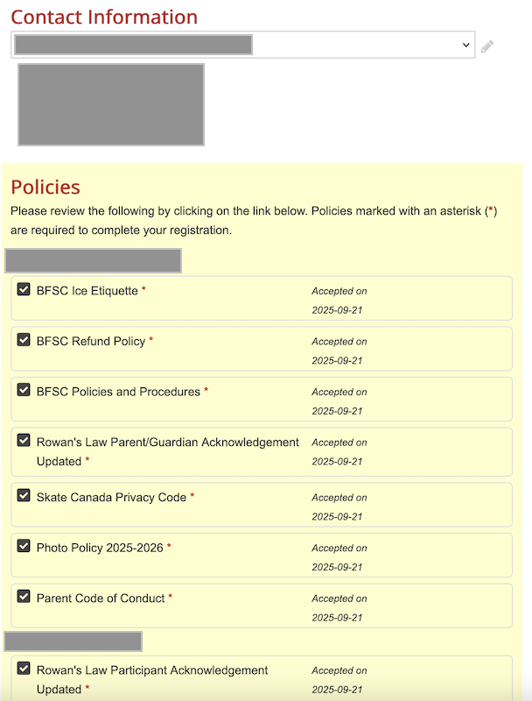The image size is (532, 701).
Task: Uncheck the BFSC Ice Etiquette checkbox
Action: tap(24, 289)
